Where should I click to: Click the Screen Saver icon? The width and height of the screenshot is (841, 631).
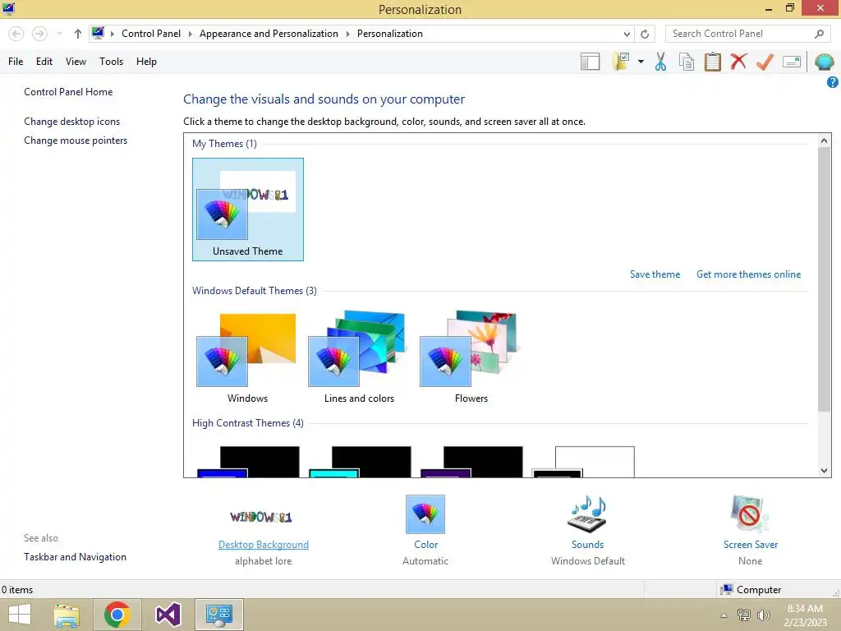pos(750,514)
